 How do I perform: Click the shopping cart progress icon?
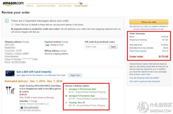click(x=81, y=3)
